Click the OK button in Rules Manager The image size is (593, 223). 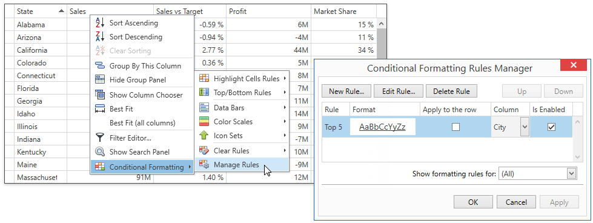point(473,202)
